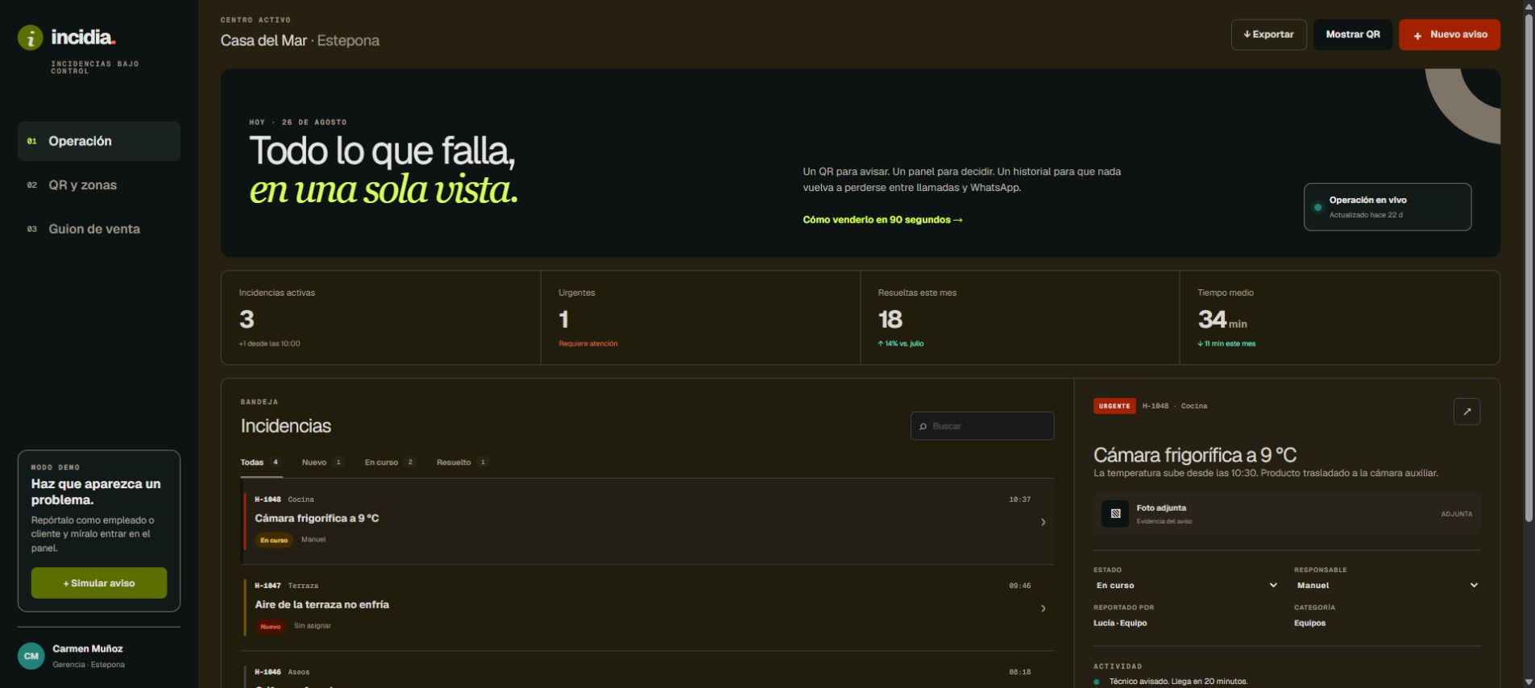The width and height of the screenshot is (1535, 688).
Task: Click the detail heading Cámara frigorífica a 9 °C
Action: point(1195,455)
